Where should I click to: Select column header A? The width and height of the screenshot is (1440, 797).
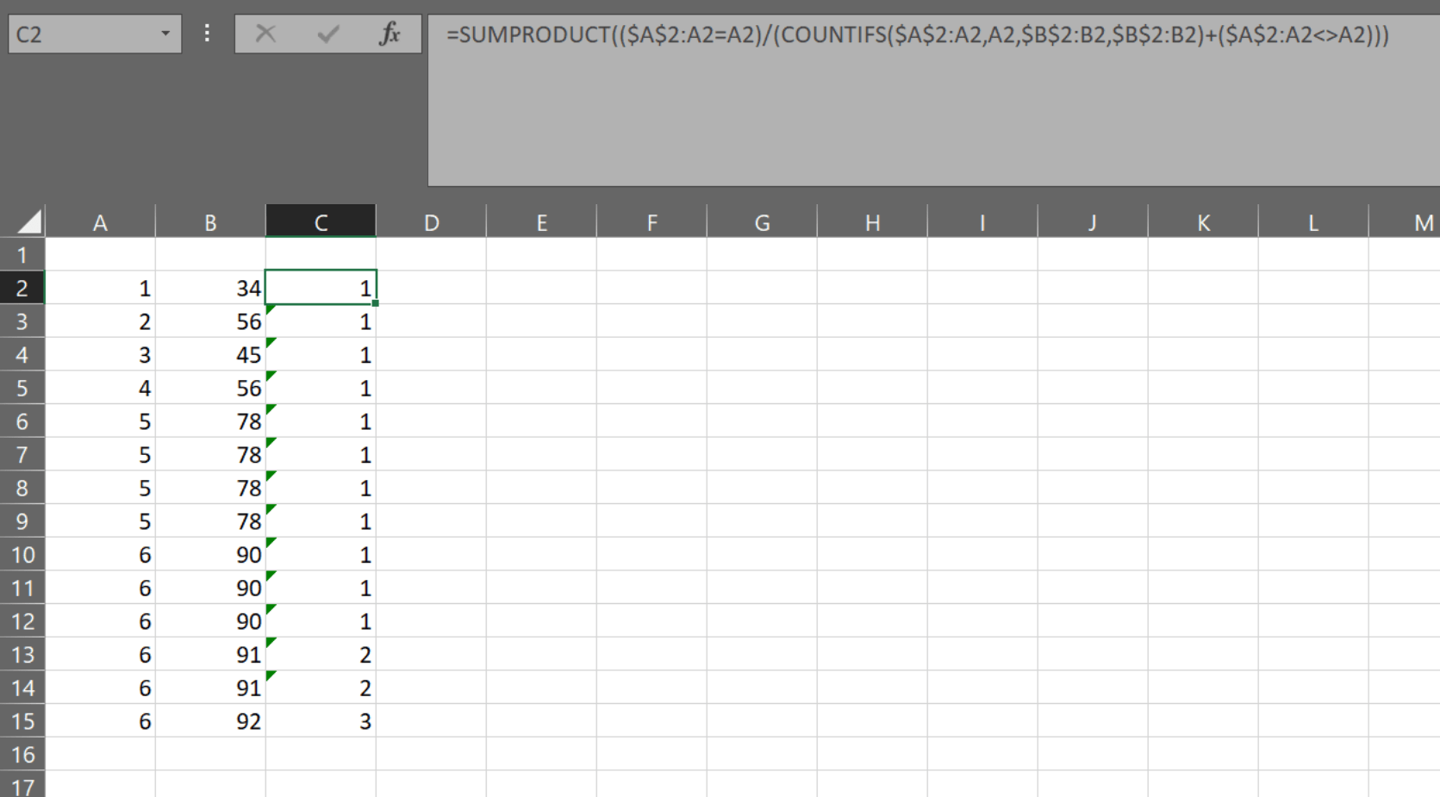tap(101, 221)
